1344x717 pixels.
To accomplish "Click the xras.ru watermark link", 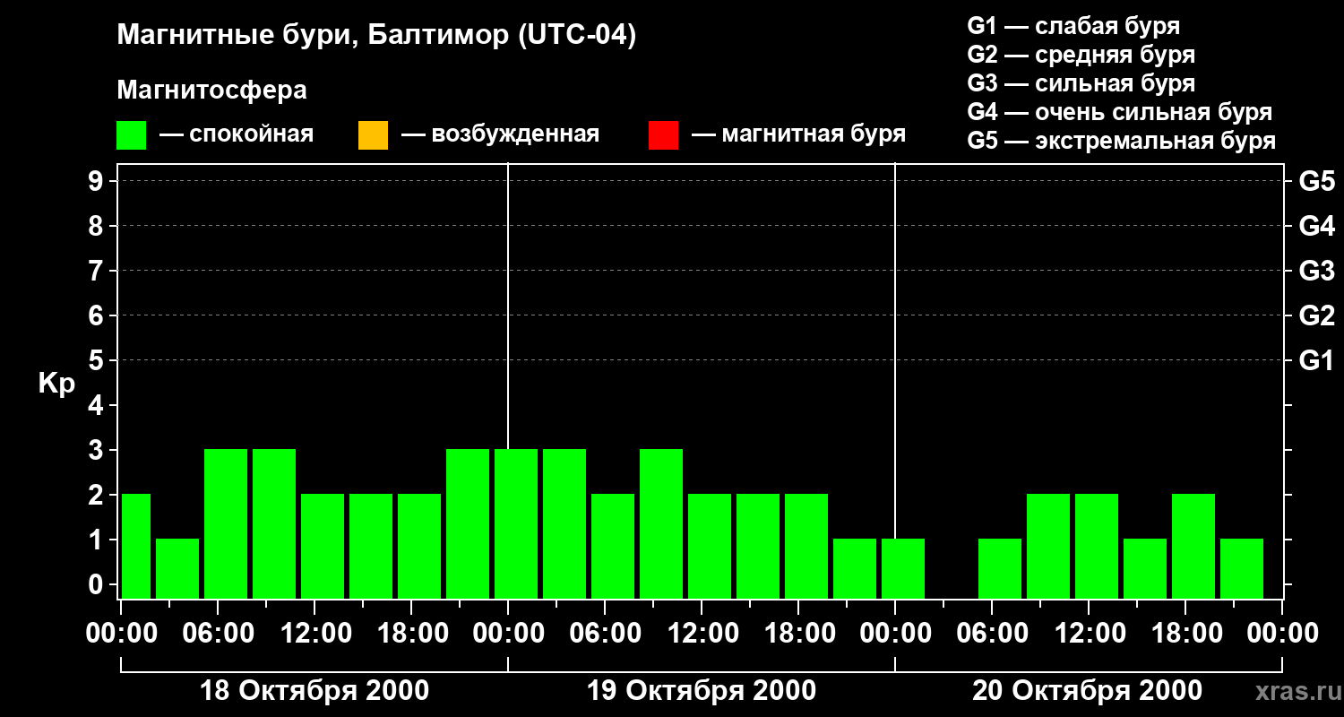I will coord(1293,691).
